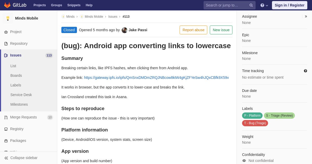Screen dimensions: 312x164
Task: Select Boards under Issues
Action: (16, 75)
